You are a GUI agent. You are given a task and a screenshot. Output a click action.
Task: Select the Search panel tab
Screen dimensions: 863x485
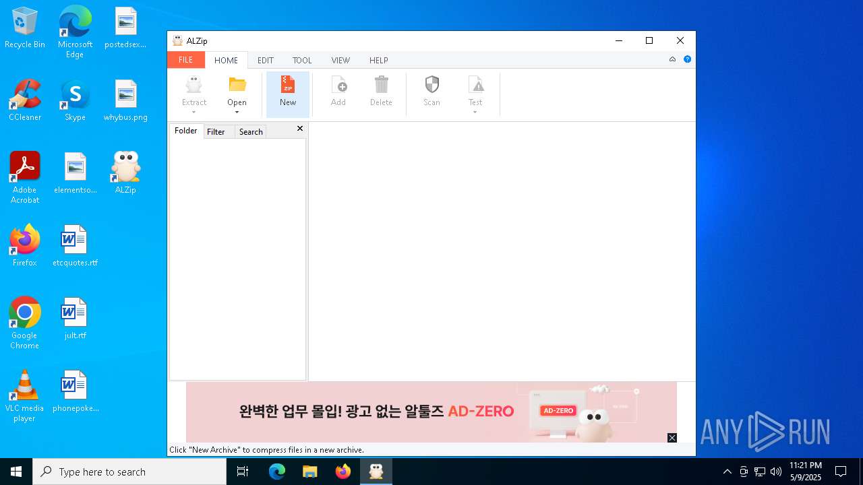point(251,131)
